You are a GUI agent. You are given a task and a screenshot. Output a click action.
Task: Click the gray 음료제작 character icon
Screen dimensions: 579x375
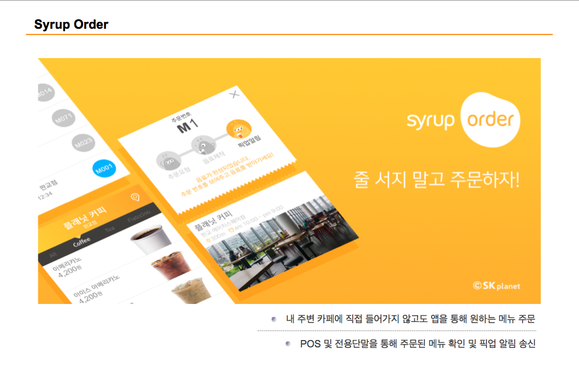pos(204,145)
